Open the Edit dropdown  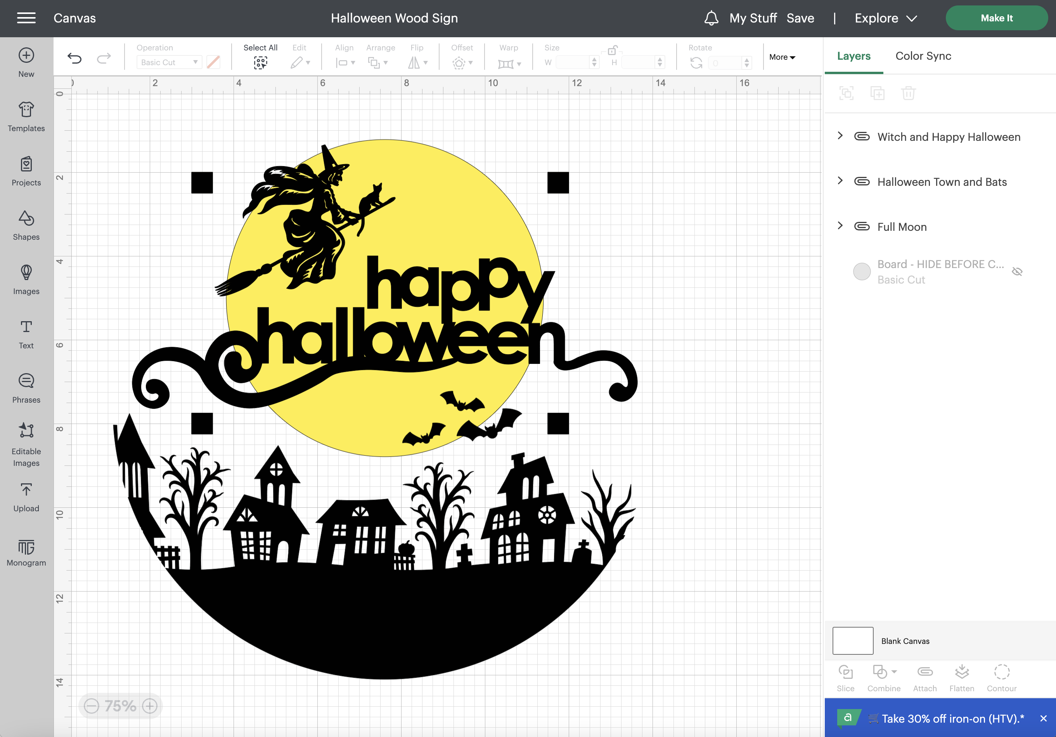(300, 62)
